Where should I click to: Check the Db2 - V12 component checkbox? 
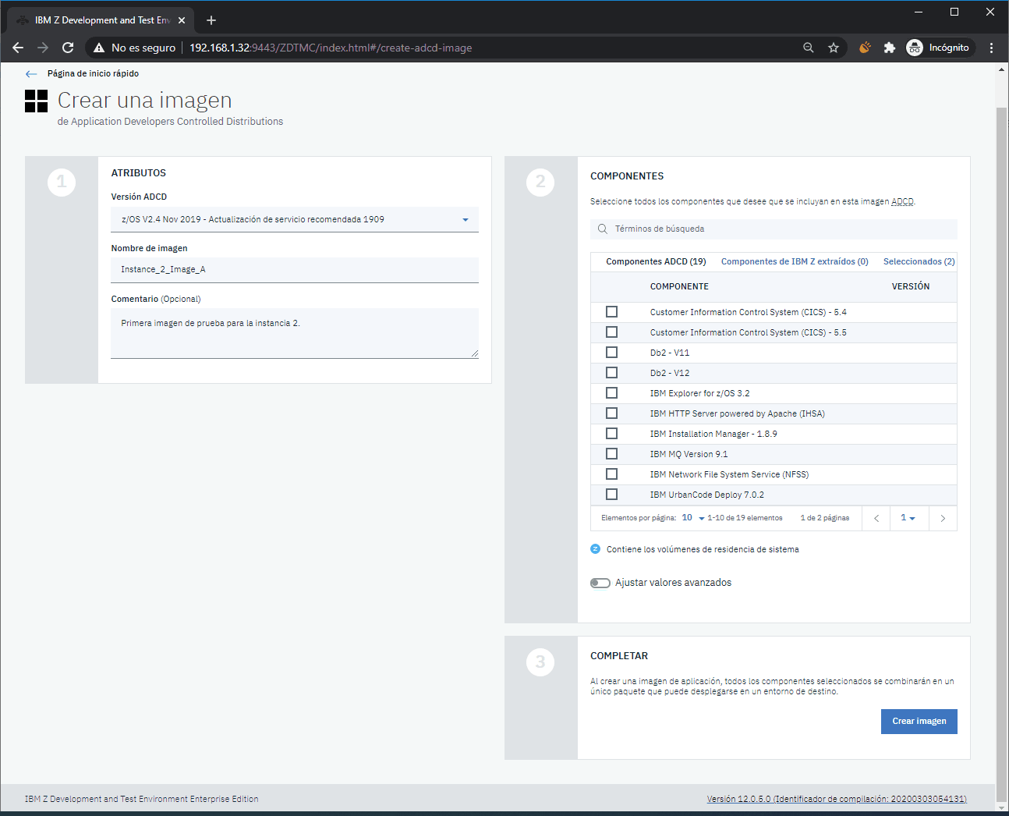pos(611,373)
